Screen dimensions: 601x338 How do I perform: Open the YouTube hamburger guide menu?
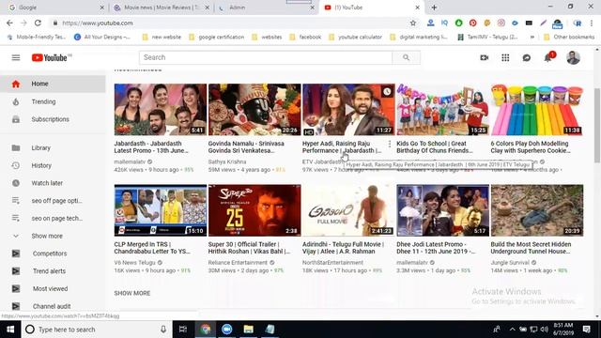pyautogui.click(x=16, y=57)
